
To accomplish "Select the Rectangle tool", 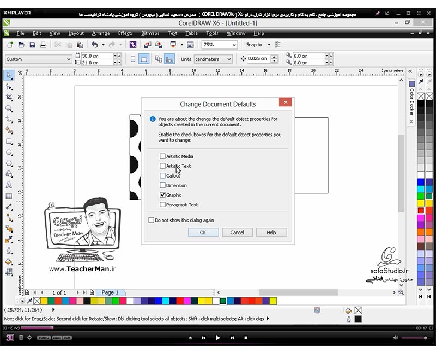I will pos(9,142).
